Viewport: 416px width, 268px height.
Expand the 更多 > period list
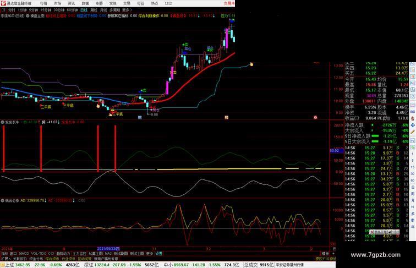click(x=127, y=10)
